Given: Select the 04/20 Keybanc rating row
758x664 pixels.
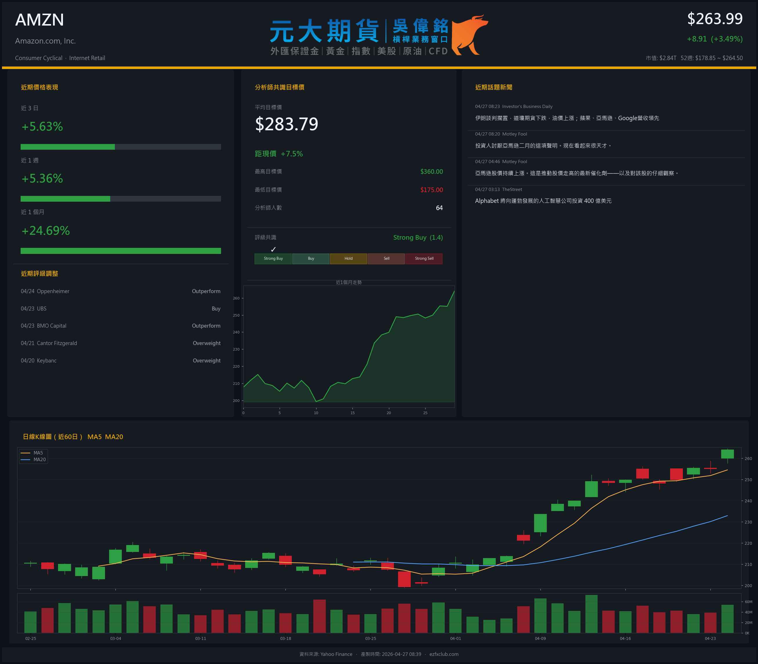Looking at the screenshot, I should click(x=121, y=360).
